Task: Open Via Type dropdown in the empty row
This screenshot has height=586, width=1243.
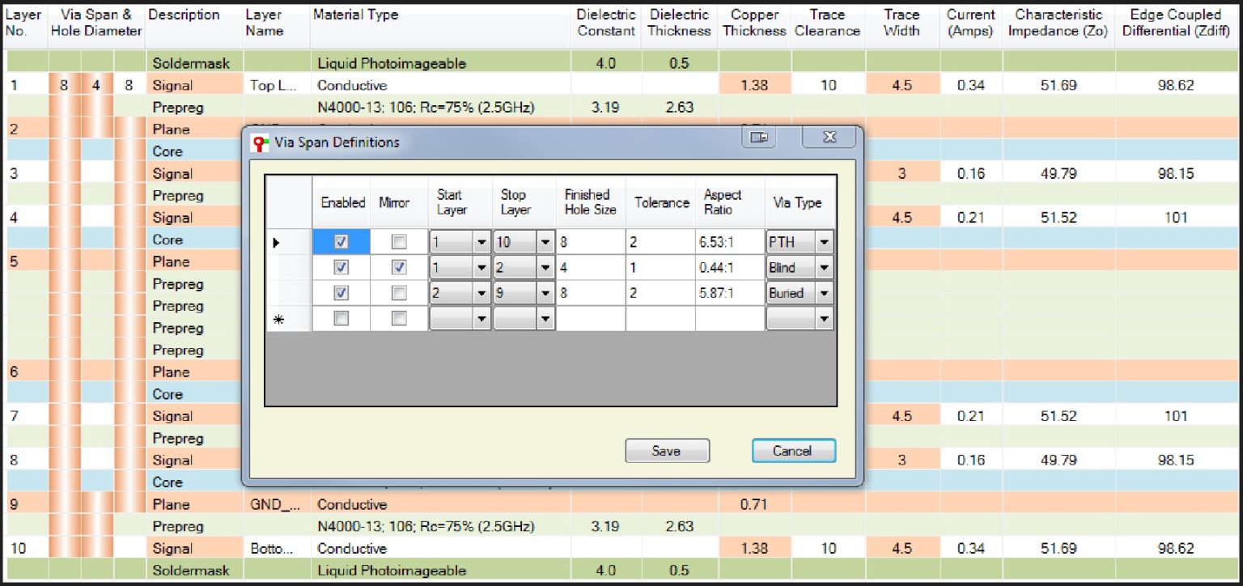Action: (x=824, y=319)
